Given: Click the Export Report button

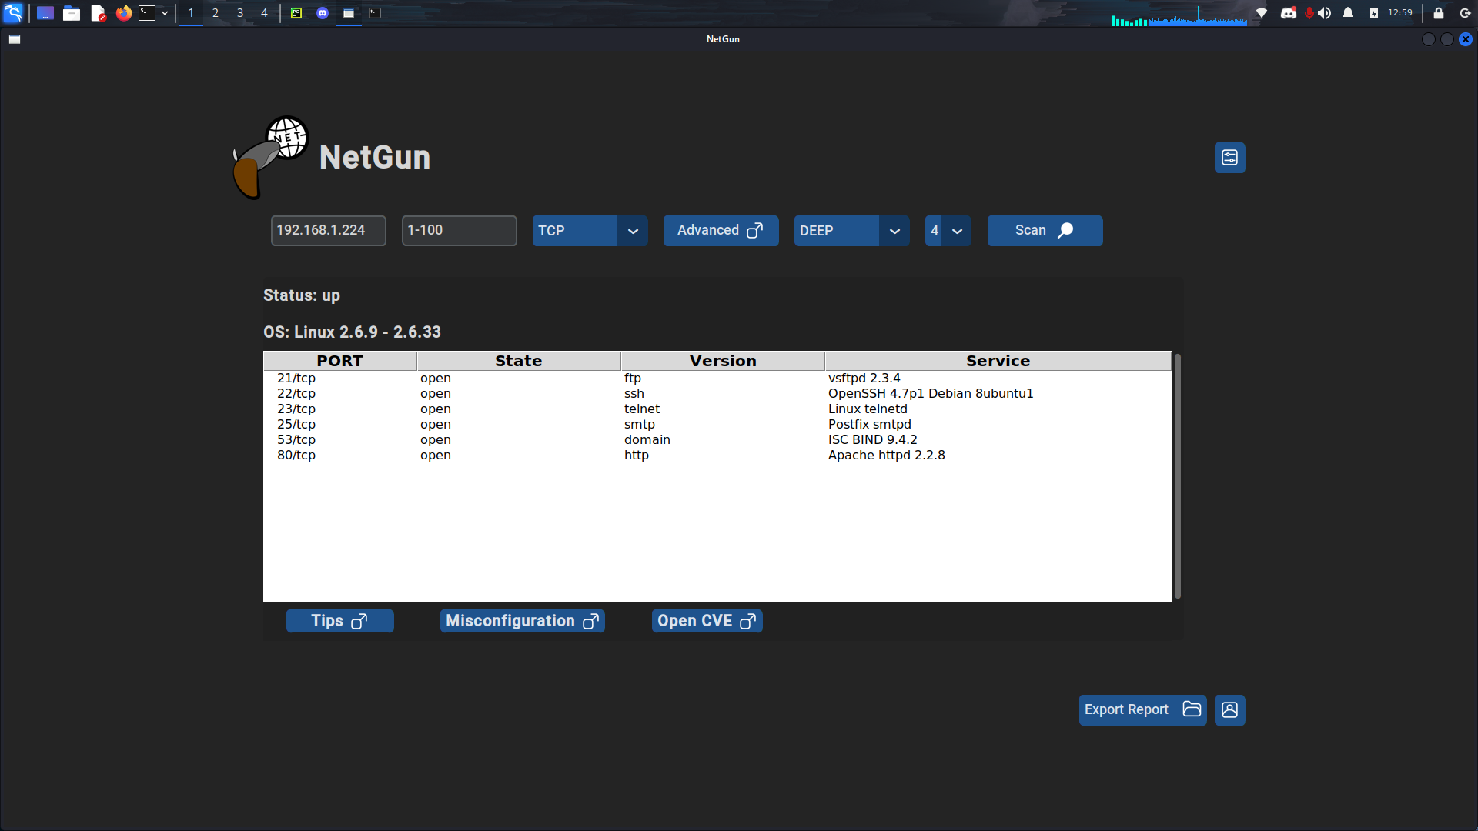Looking at the screenshot, I should 1142,709.
